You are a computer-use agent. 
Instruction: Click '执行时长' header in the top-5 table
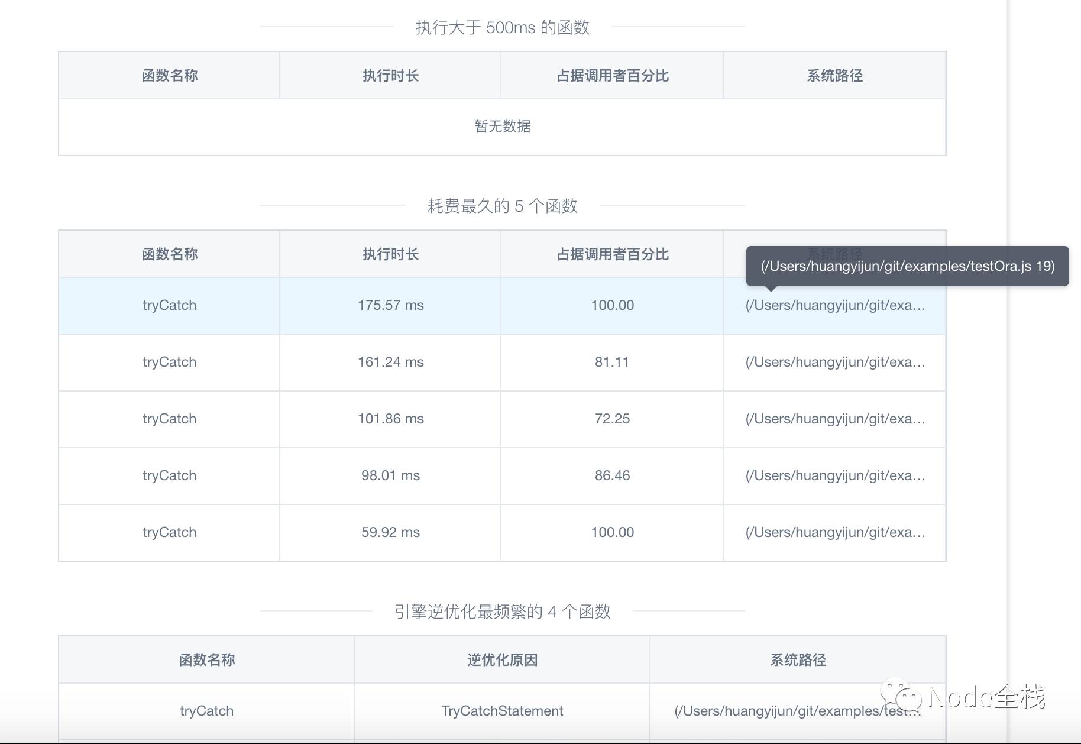pos(391,254)
